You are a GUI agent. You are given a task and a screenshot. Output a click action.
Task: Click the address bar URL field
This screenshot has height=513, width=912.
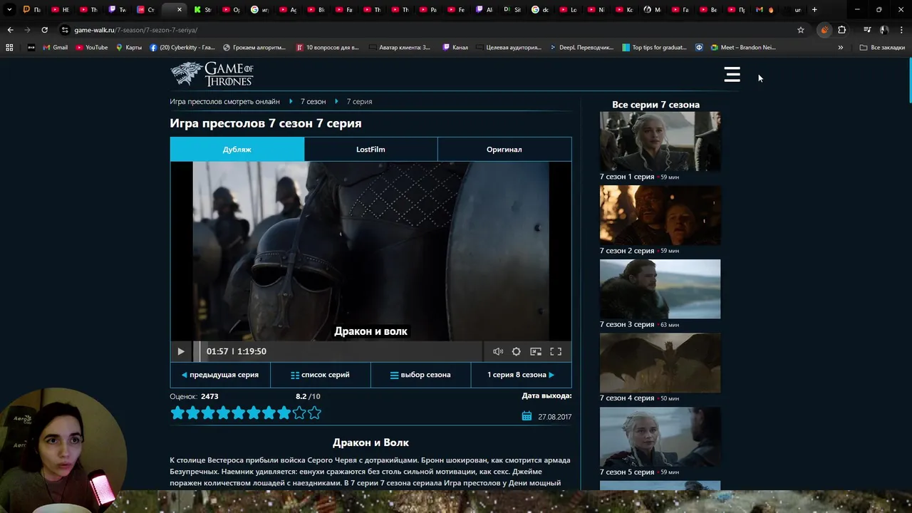tap(427, 30)
